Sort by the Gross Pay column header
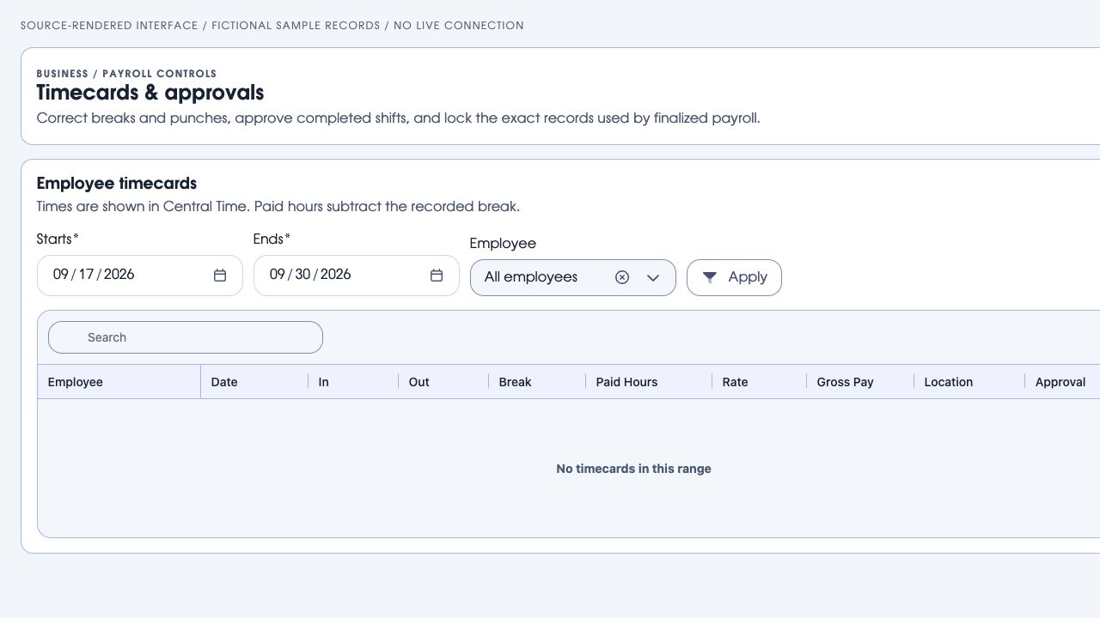Screen dimensions: 1100x618 click(x=860, y=382)
